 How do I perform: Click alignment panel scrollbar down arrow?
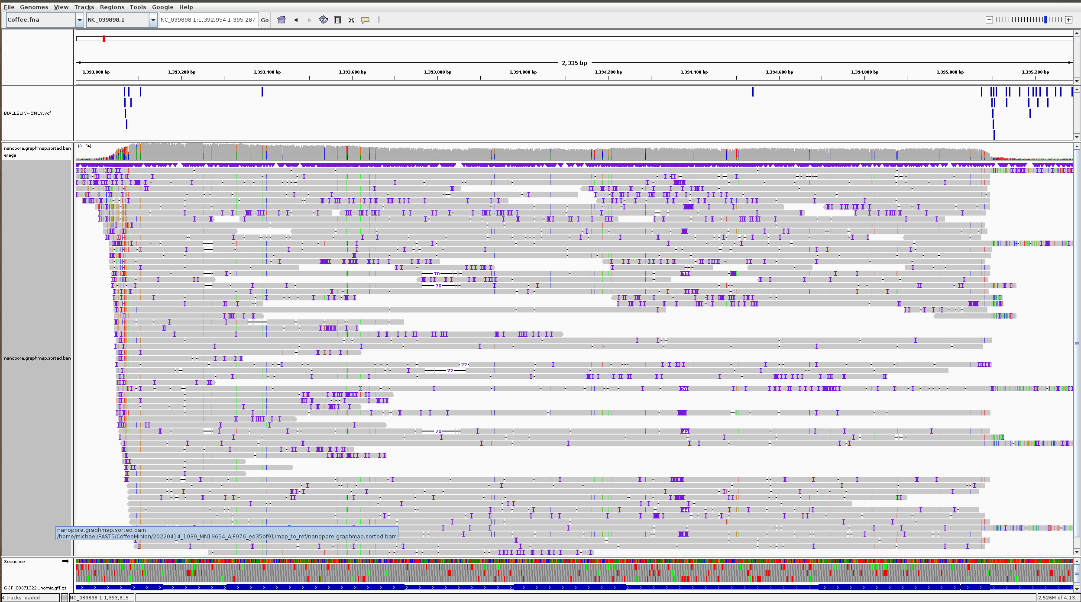pyautogui.click(x=1077, y=552)
